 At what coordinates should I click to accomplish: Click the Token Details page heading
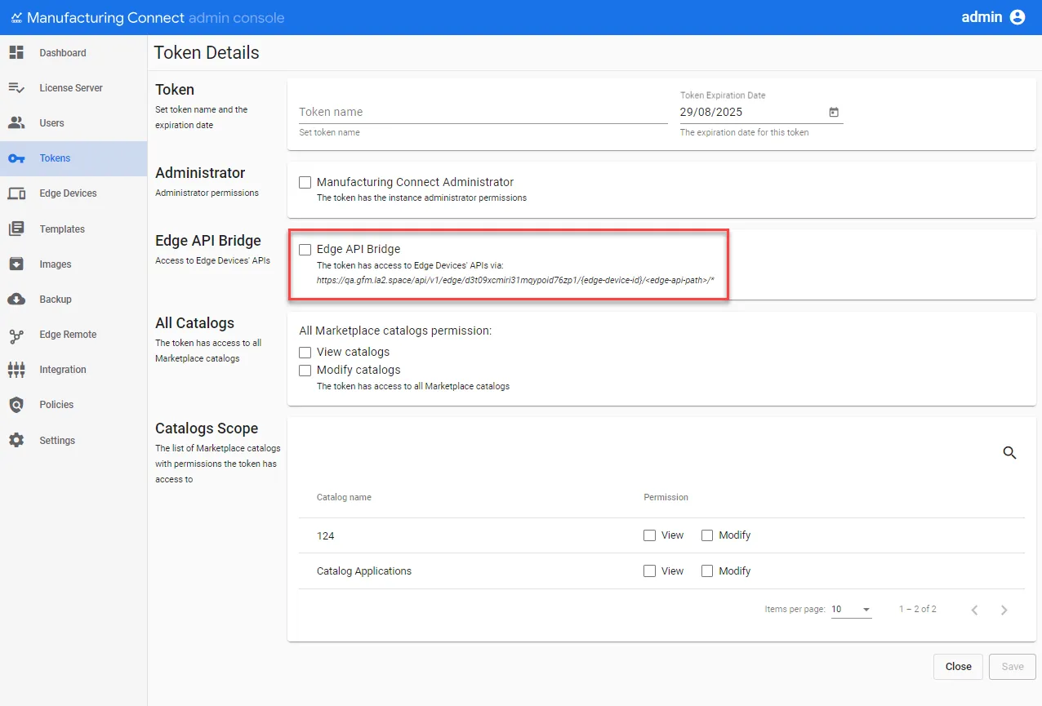(x=207, y=53)
